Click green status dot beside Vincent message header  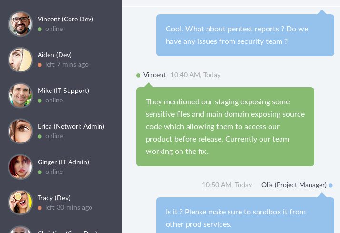pyautogui.click(x=138, y=75)
